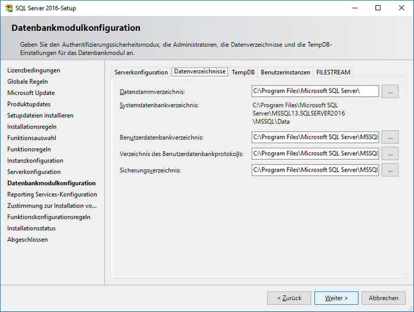This screenshot has height=312, width=414.
Task: Browse for the Sicherungsverzeichnis folder
Action: pyautogui.click(x=390, y=170)
